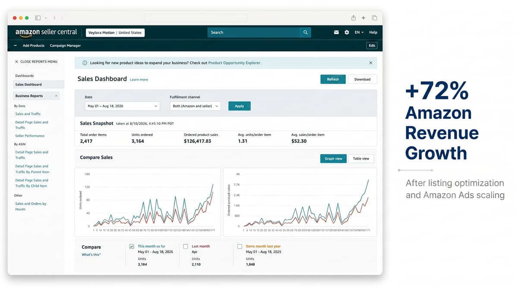The width and height of the screenshot is (518, 289).
Task: Open By ASIN Detail Page Sales and Traffic
Action: tap(32, 155)
